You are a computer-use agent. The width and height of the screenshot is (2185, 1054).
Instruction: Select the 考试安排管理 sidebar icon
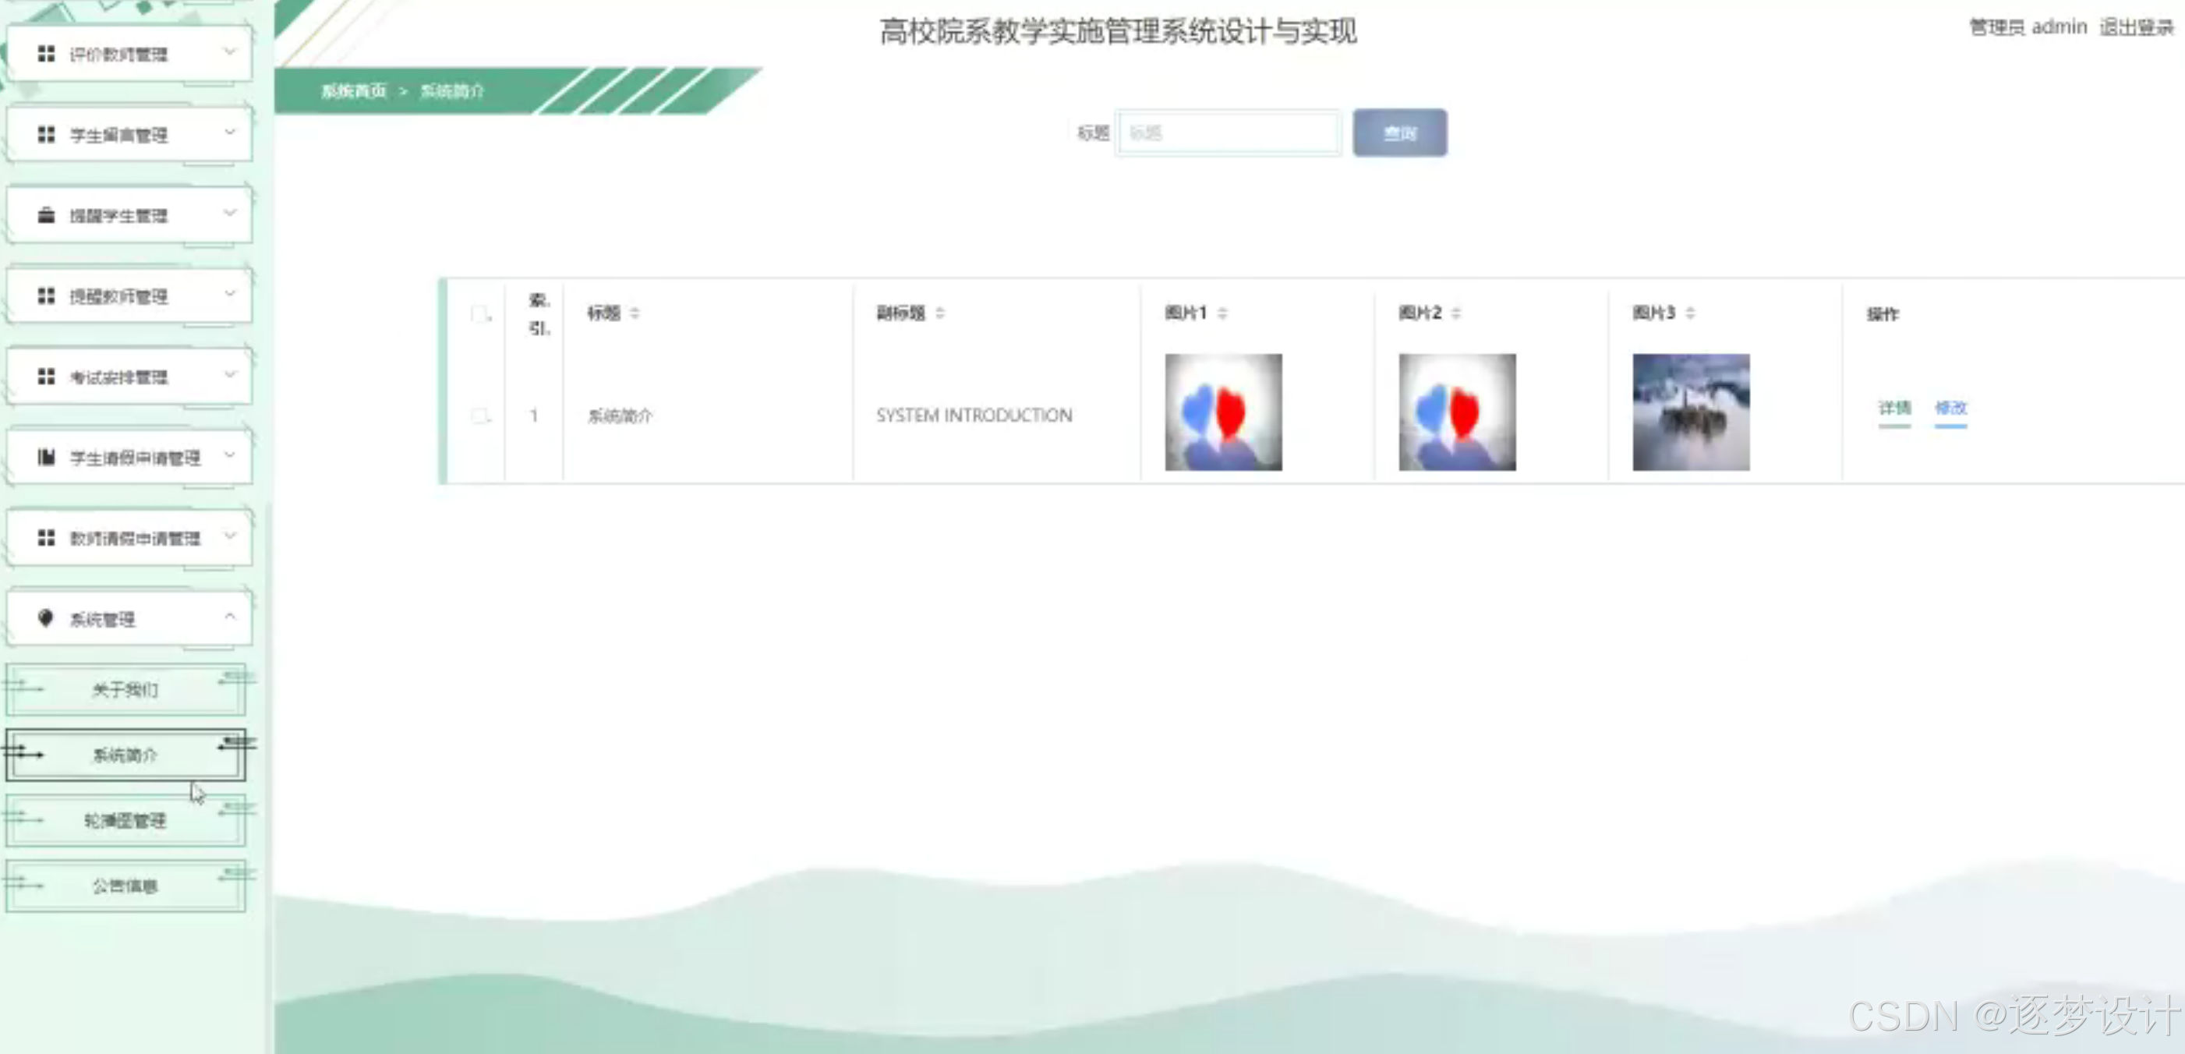[47, 376]
